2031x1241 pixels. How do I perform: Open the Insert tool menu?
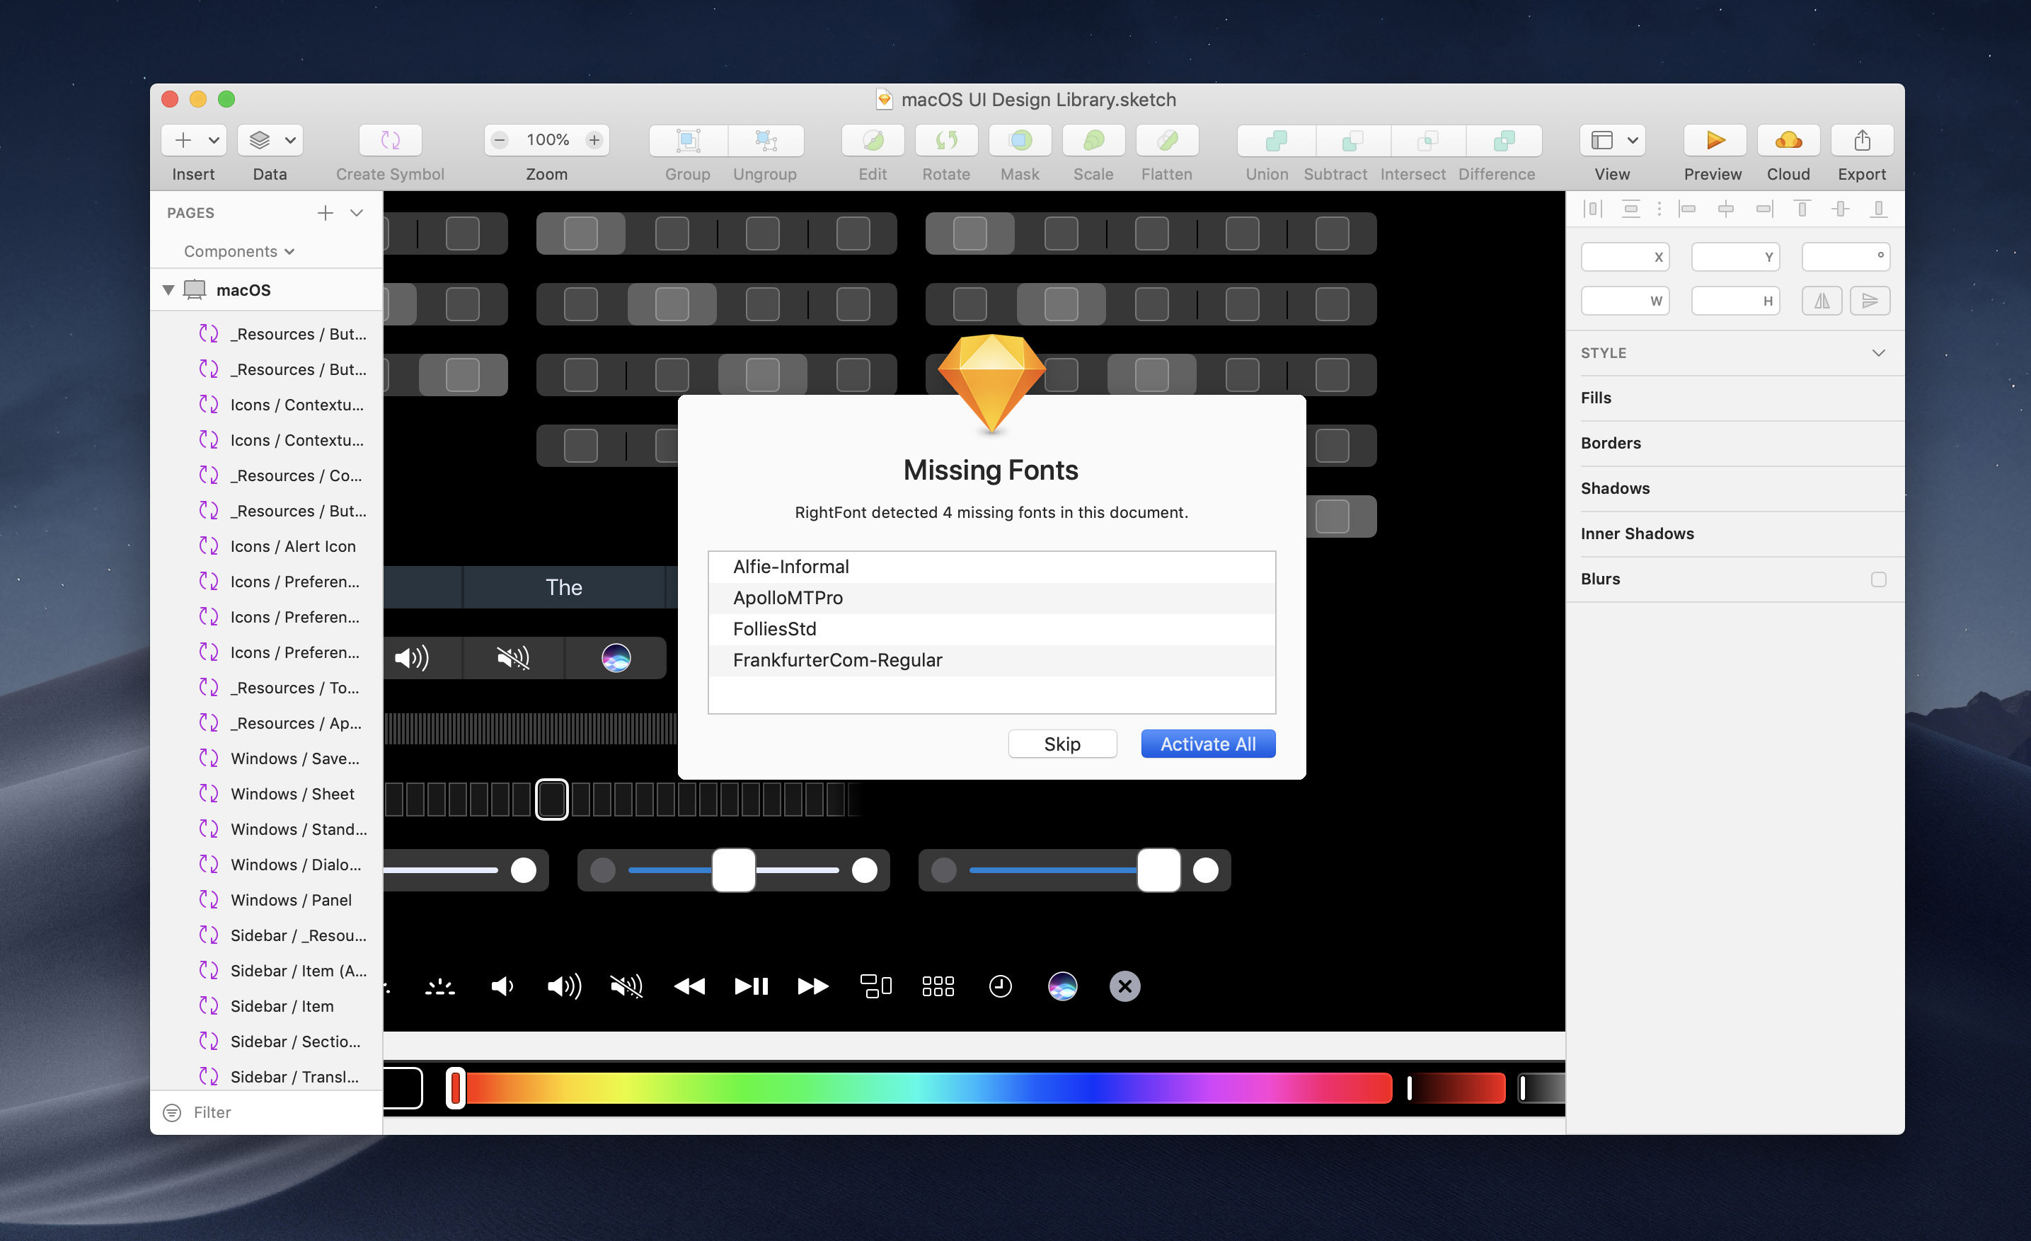coord(194,140)
